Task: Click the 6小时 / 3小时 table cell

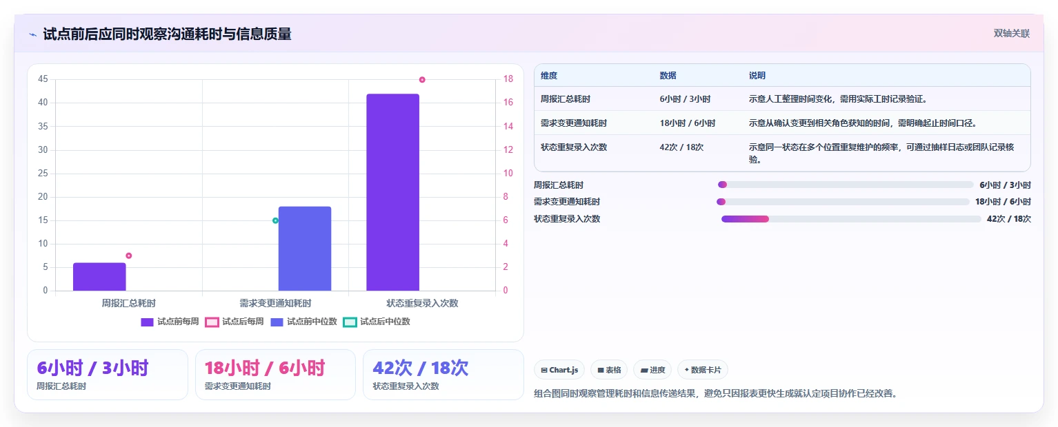Action: [x=685, y=99]
